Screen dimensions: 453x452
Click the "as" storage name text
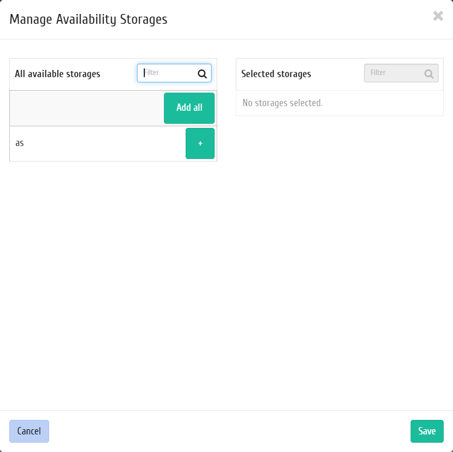click(20, 143)
